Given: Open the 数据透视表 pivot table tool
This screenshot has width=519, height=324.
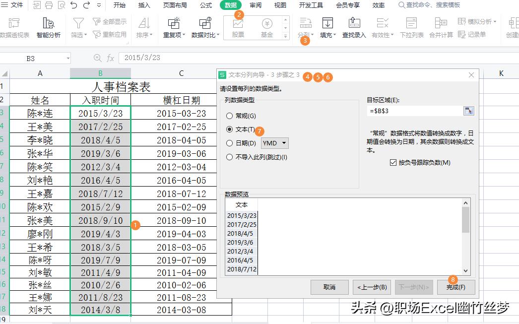Looking at the screenshot, I should (14, 27).
